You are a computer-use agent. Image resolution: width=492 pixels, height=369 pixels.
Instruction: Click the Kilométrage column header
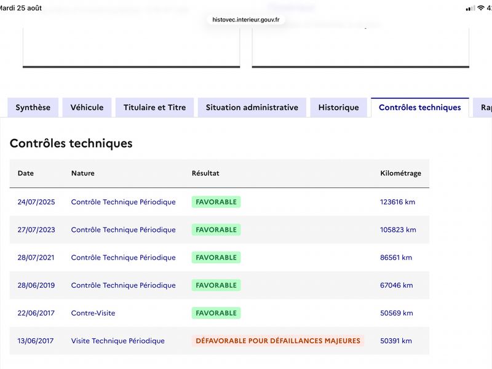click(401, 173)
